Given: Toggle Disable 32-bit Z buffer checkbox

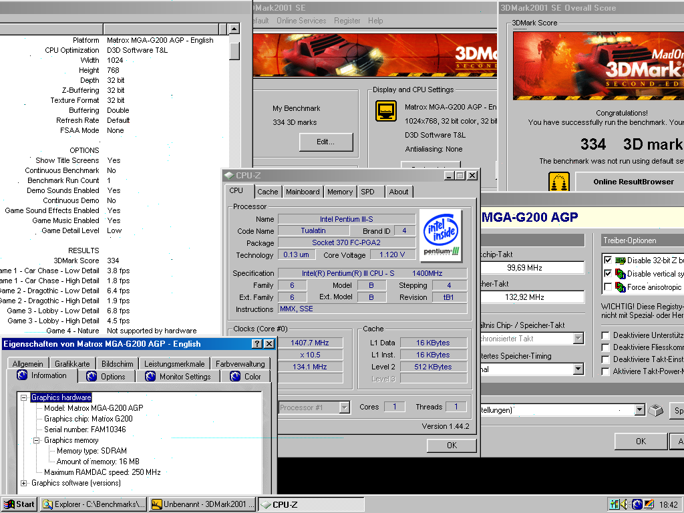Looking at the screenshot, I should tap(607, 261).
